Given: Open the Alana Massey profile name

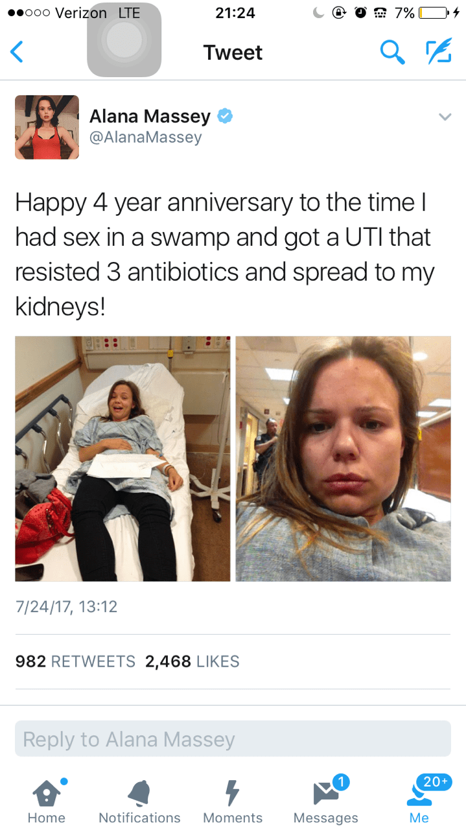Looking at the screenshot, I should coord(150,116).
